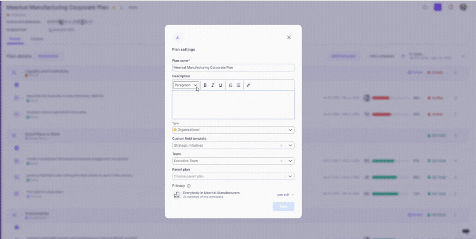The image size is (476, 239).
Task: Click into the Description text area
Action: pos(233,105)
